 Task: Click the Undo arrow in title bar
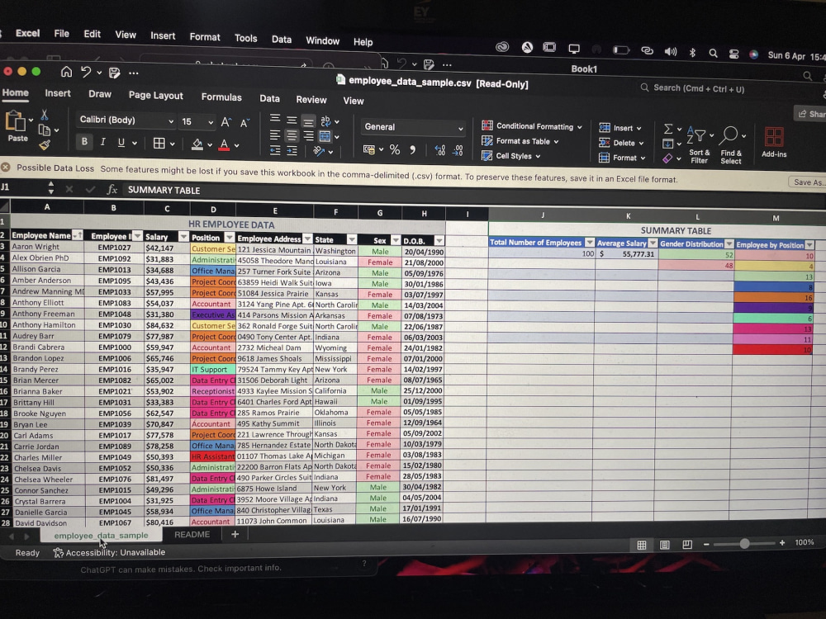coord(86,72)
